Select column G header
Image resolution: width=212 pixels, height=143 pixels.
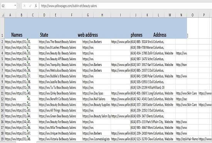(x=88, y=15)
